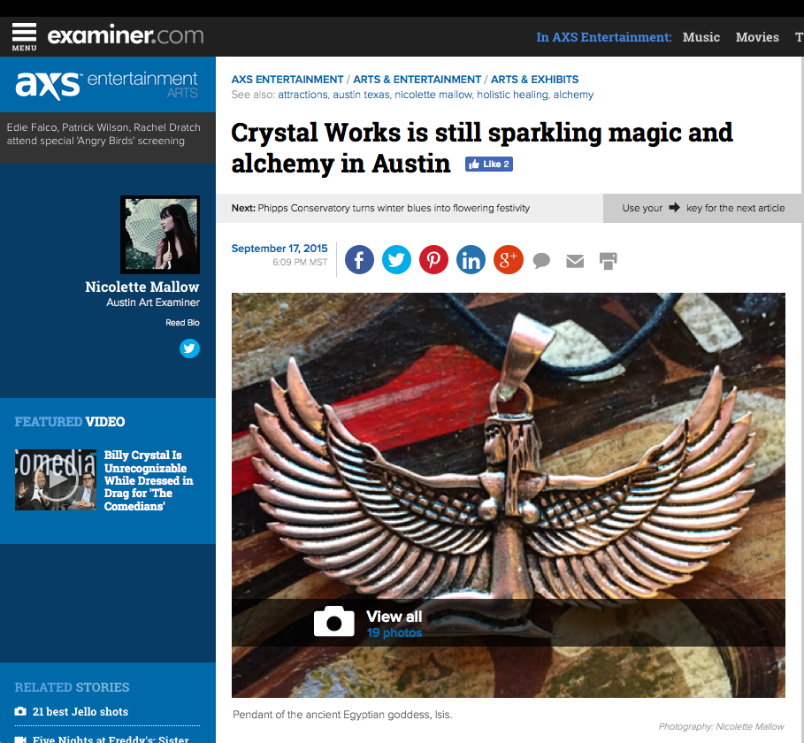Open the Music section
Image resolution: width=804 pixels, height=743 pixels.
tap(701, 37)
